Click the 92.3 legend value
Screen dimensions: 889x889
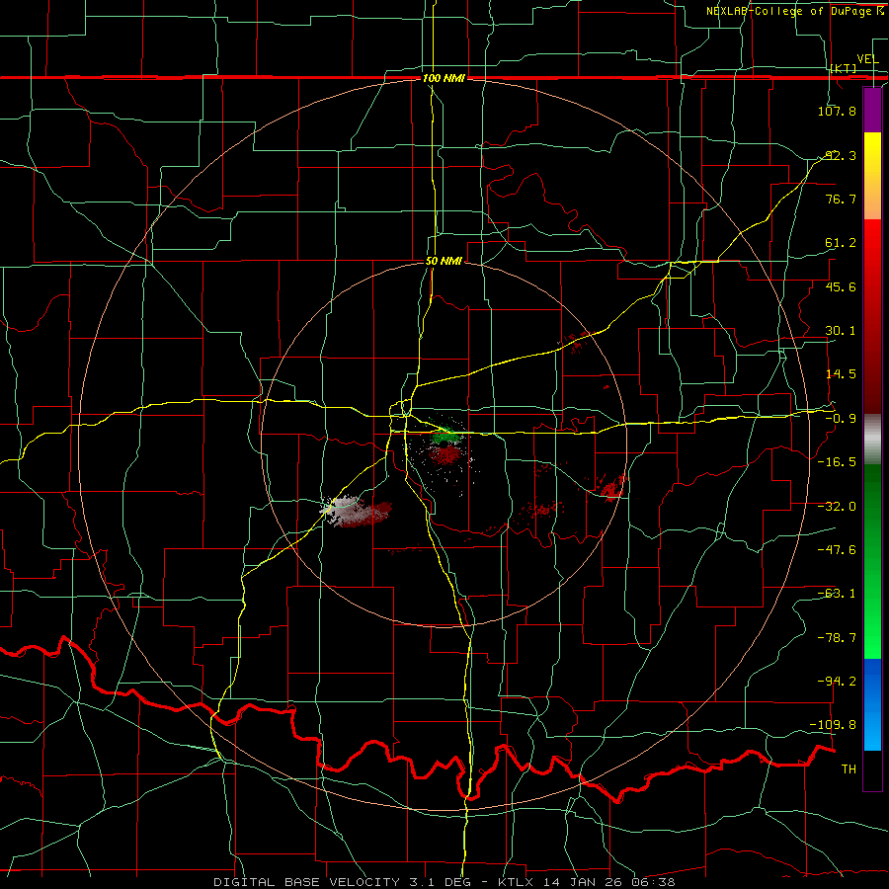click(841, 155)
